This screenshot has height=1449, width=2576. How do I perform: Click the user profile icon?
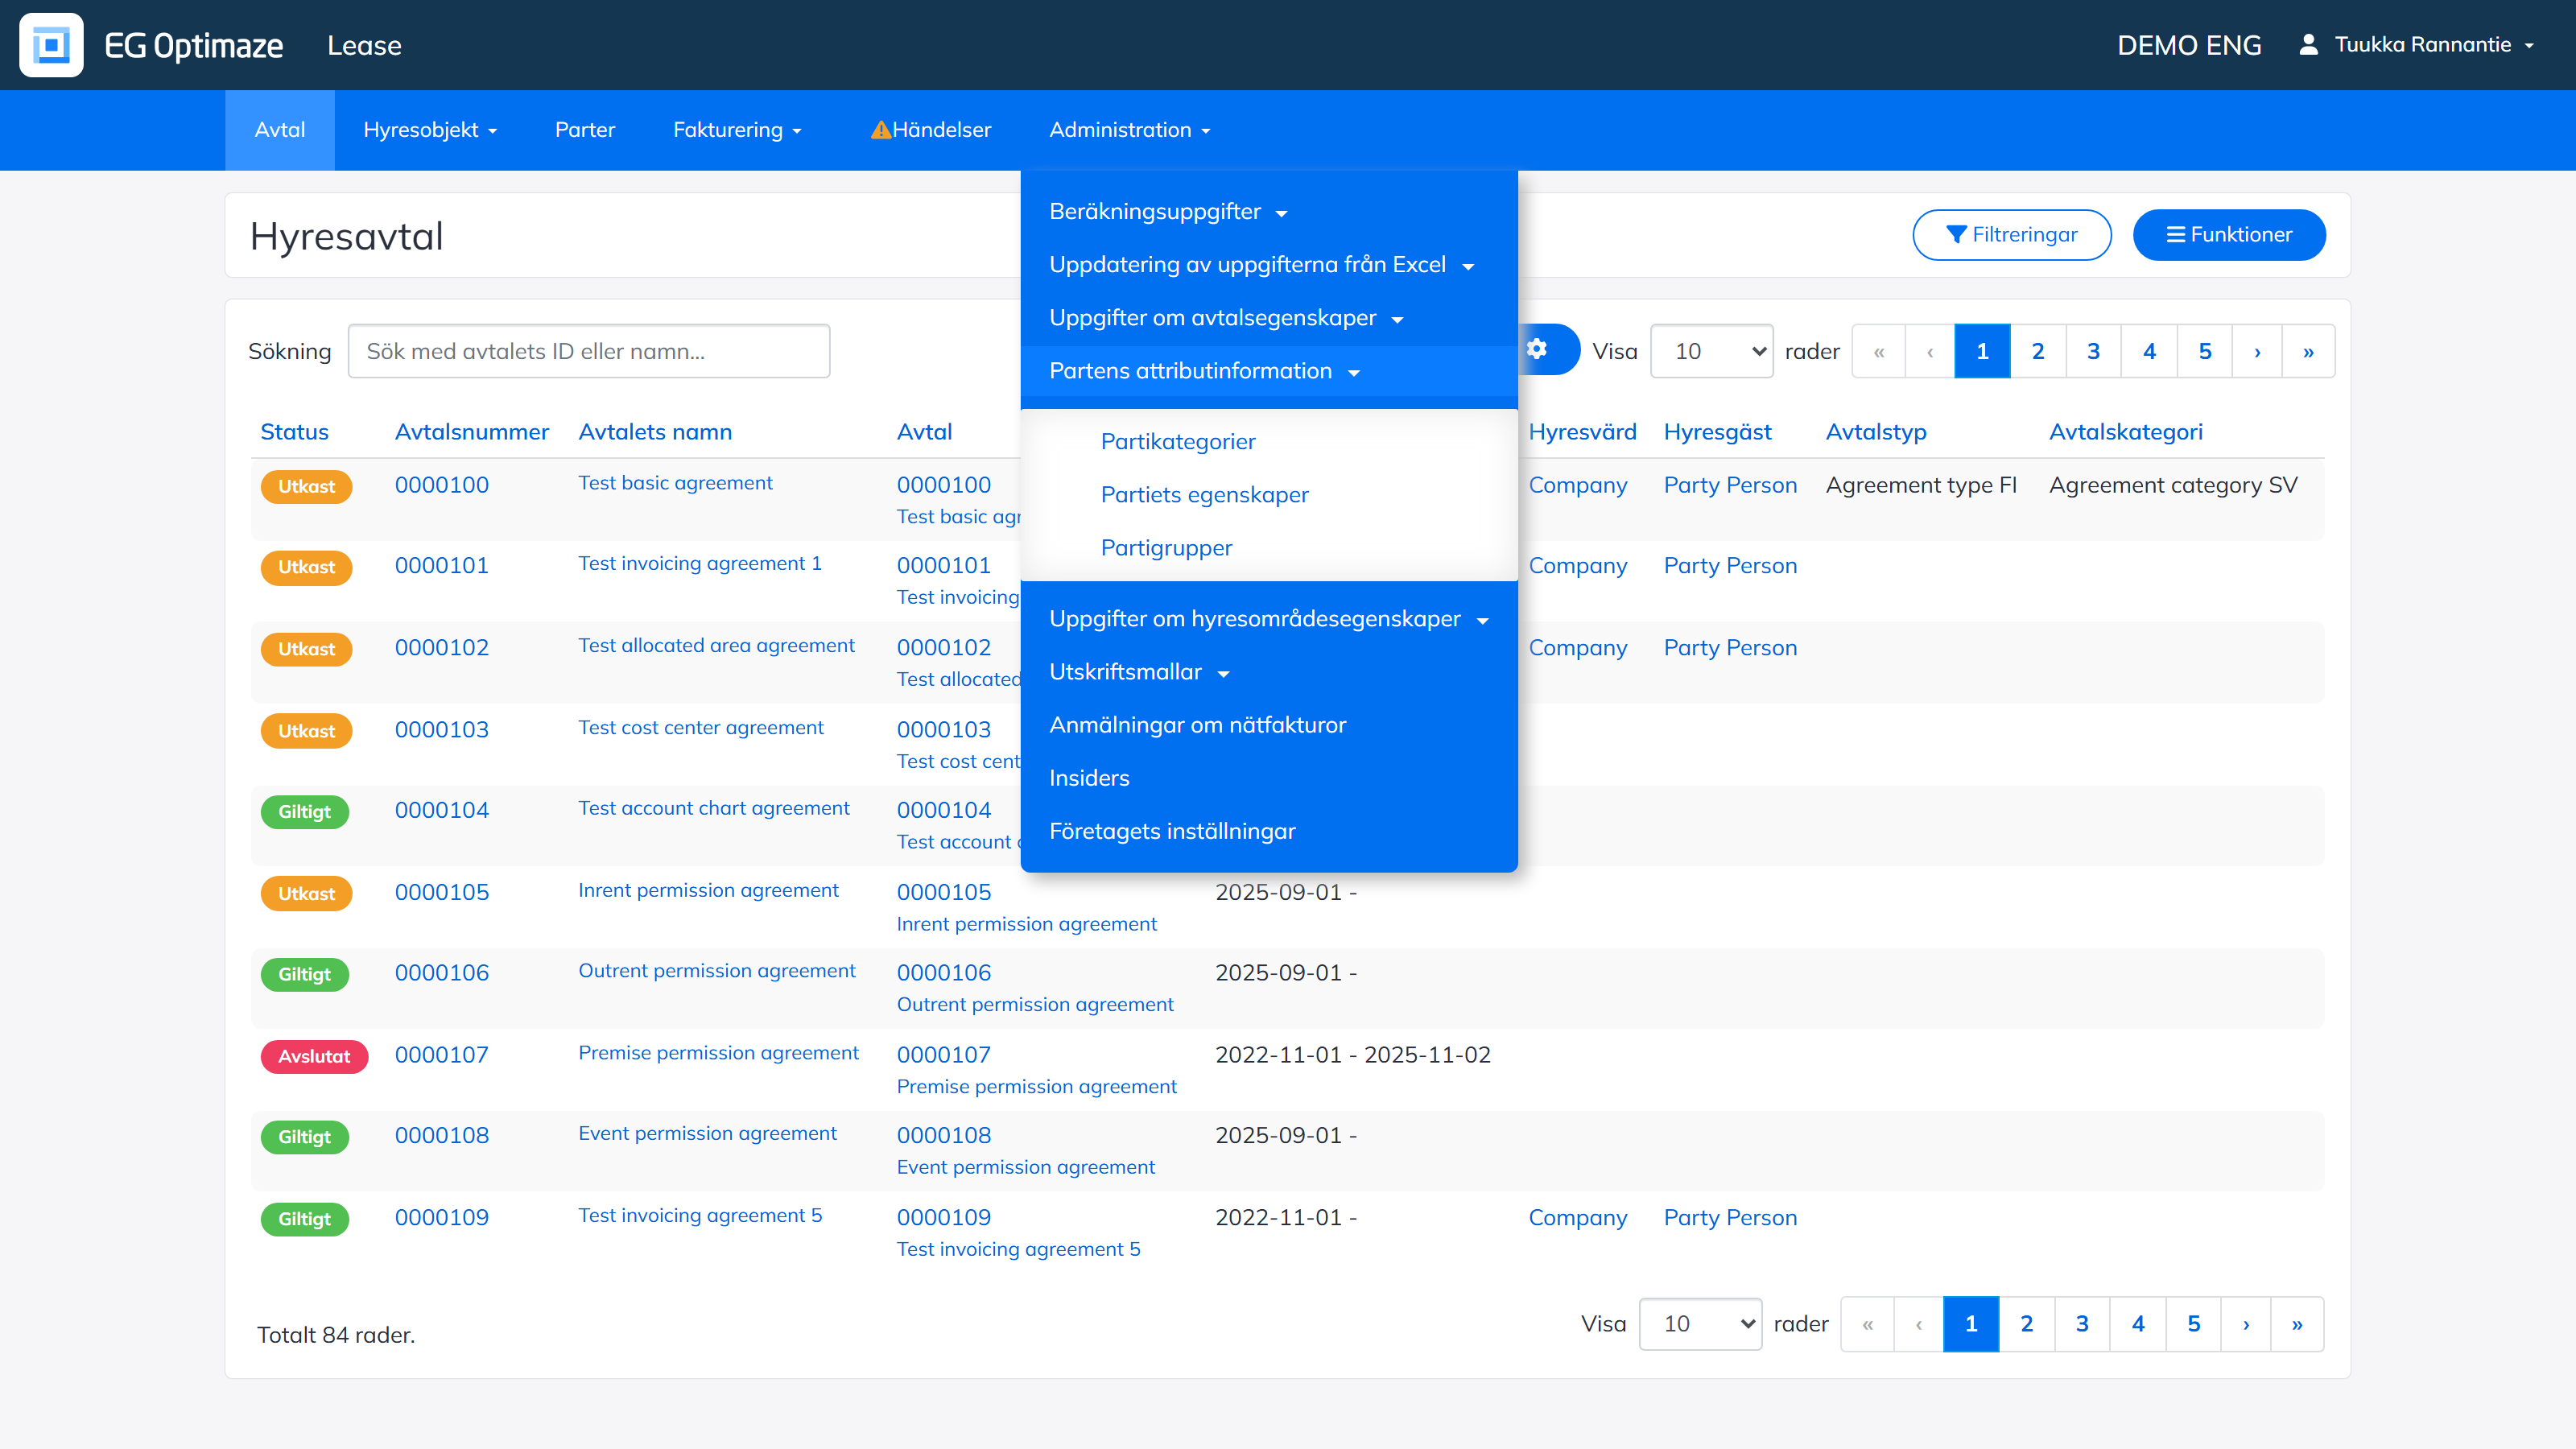[x=2309, y=44]
